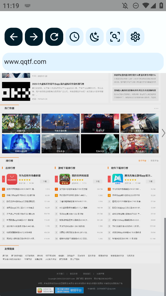The height and width of the screenshot is (296, 166).
Task: Tap the muted notifications bell status icon
Action: pyautogui.click(x=125, y=5)
